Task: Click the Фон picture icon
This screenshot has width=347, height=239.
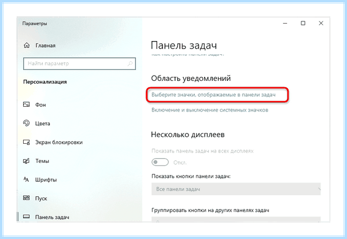Action: coord(27,104)
